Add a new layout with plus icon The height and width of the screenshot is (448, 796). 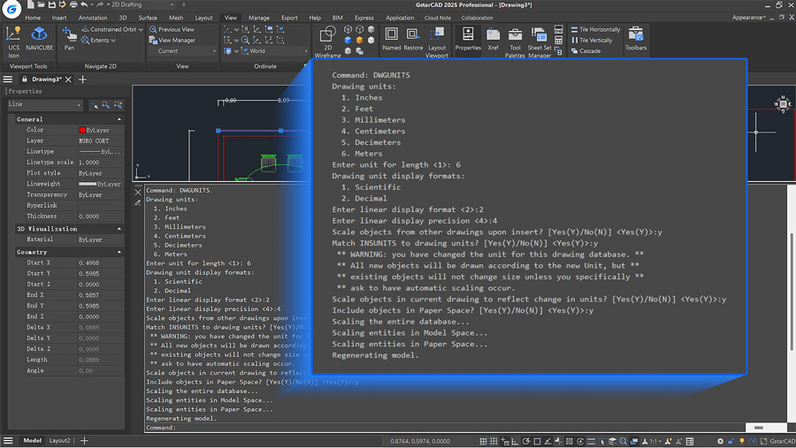(84, 440)
